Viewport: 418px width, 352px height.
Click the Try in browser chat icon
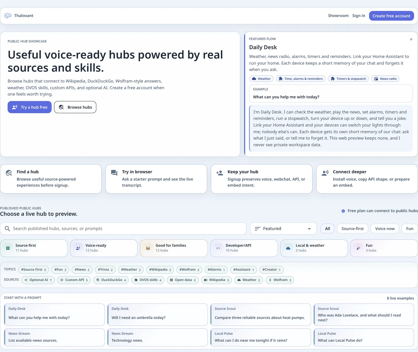click(114, 173)
